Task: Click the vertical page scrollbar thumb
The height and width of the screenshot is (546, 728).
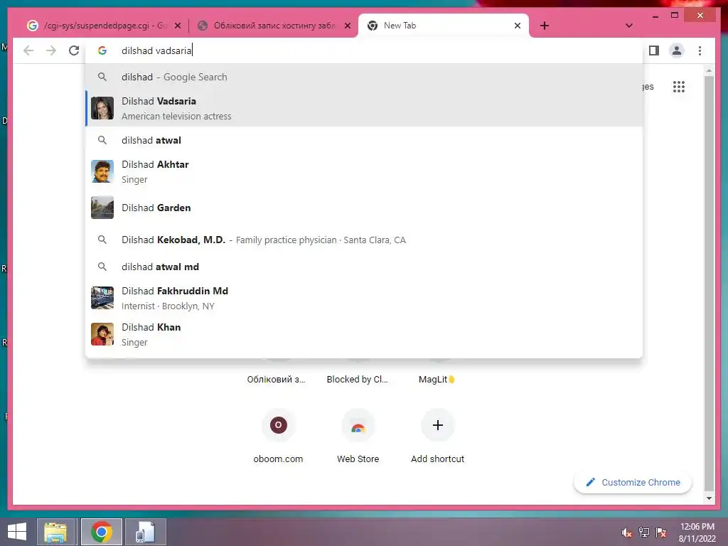Action: 709,283
